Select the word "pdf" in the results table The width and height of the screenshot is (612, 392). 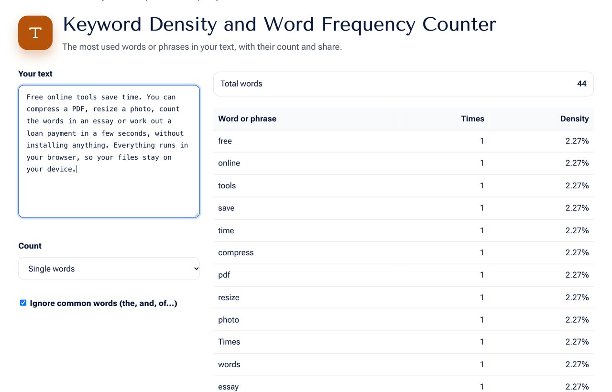point(224,275)
